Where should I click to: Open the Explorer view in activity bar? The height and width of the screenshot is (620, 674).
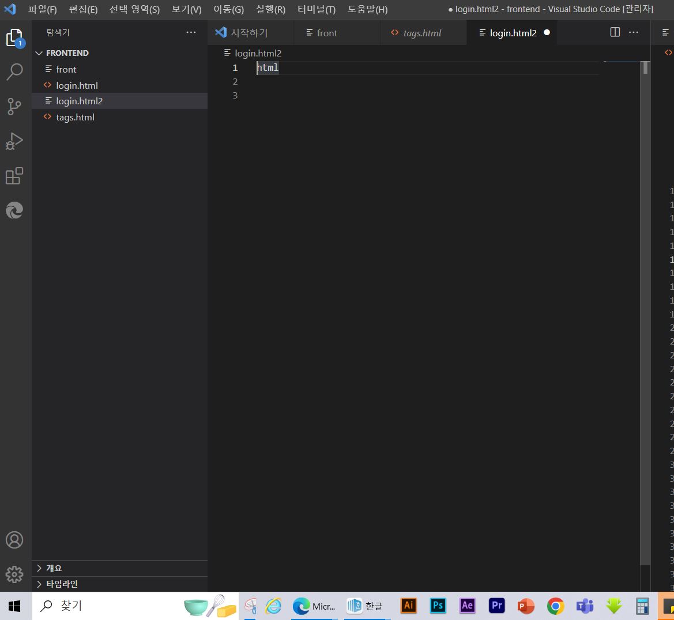coord(15,38)
